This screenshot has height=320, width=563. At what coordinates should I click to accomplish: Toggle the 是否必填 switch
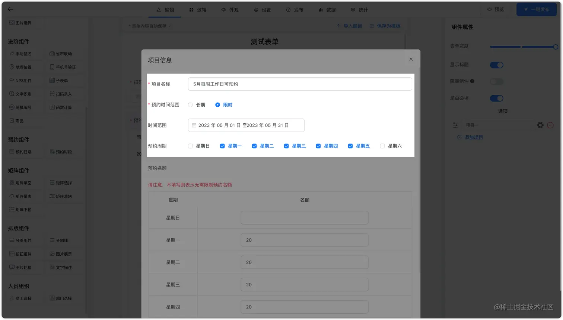497,98
